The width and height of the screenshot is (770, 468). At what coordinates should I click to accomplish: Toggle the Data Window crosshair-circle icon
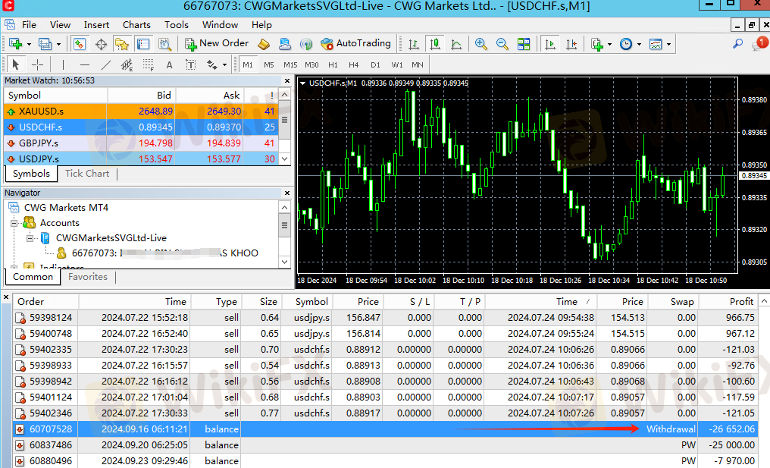(101, 44)
